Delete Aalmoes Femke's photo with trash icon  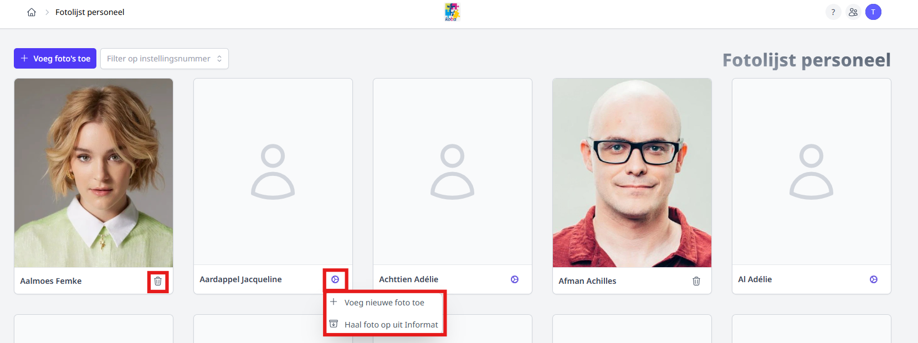(x=158, y=281)
